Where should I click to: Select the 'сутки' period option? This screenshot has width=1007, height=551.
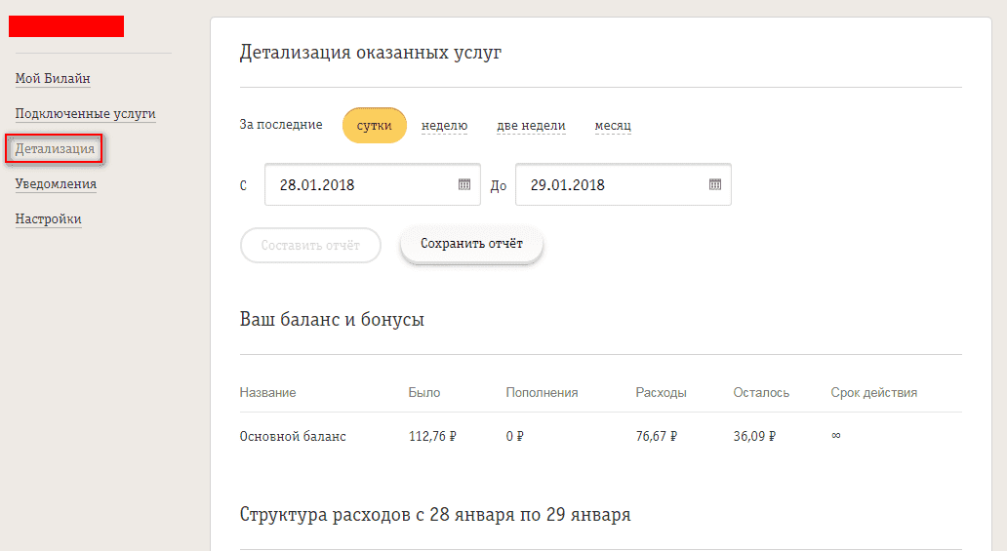[374, 126]
